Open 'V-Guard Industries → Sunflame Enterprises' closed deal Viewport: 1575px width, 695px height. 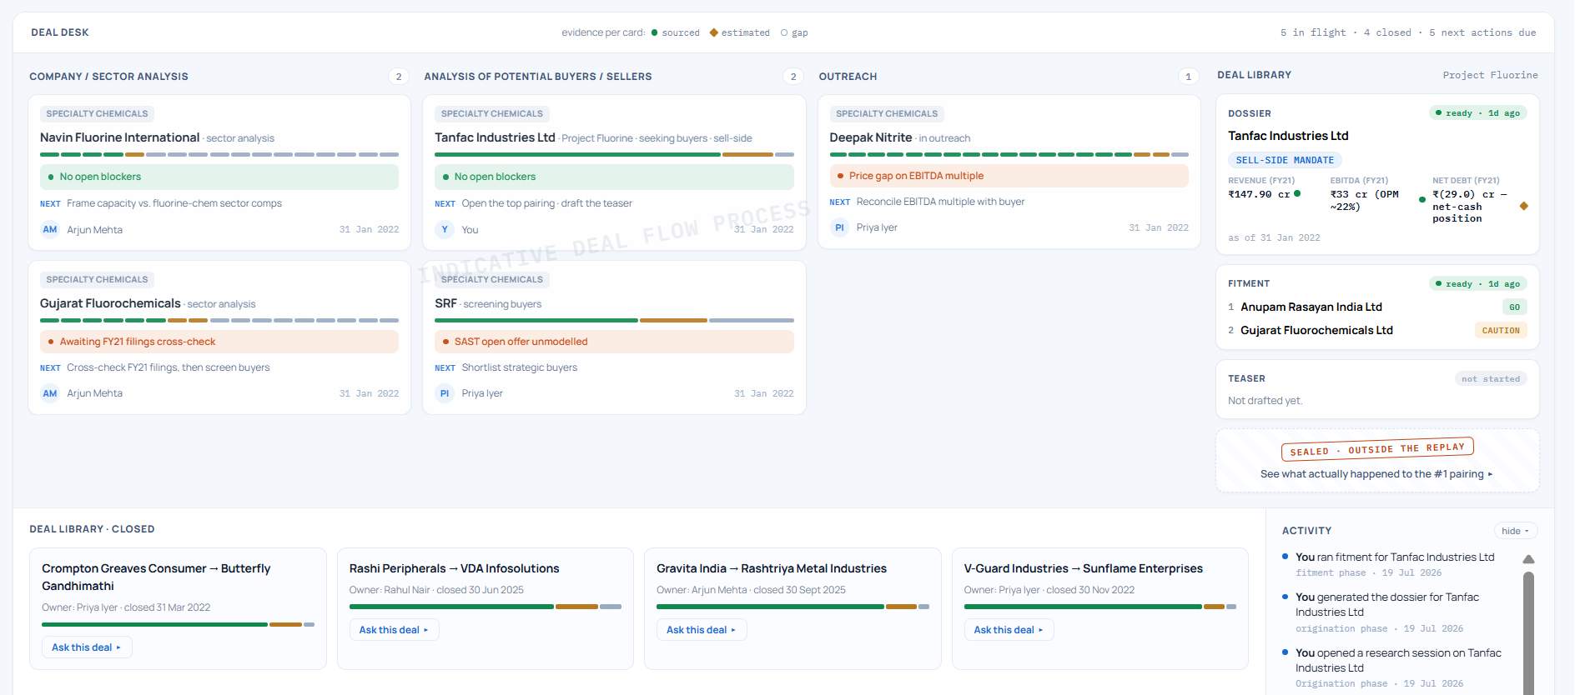(1099, 608)
